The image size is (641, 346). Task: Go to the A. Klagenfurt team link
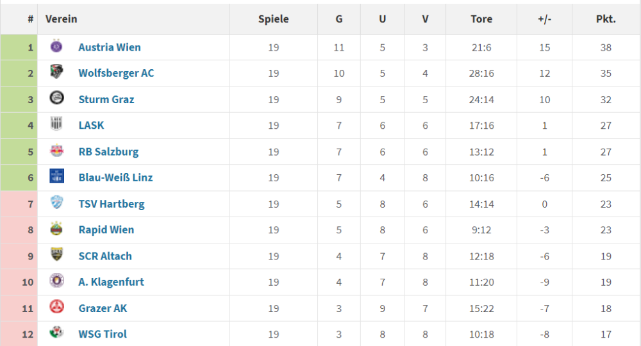(111, 282)
